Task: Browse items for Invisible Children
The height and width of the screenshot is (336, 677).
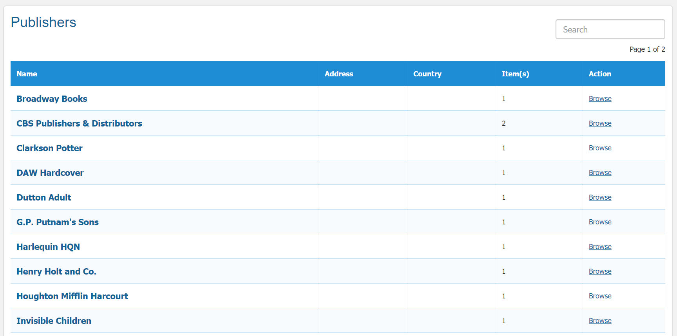Action: pos(600,321)
